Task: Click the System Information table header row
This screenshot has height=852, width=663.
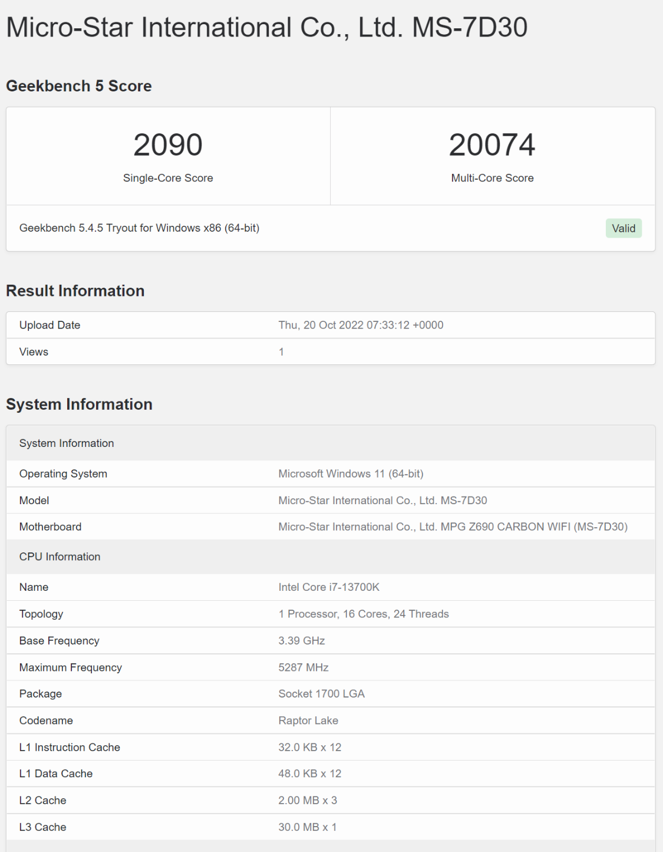Action: [x=331, y=443]
